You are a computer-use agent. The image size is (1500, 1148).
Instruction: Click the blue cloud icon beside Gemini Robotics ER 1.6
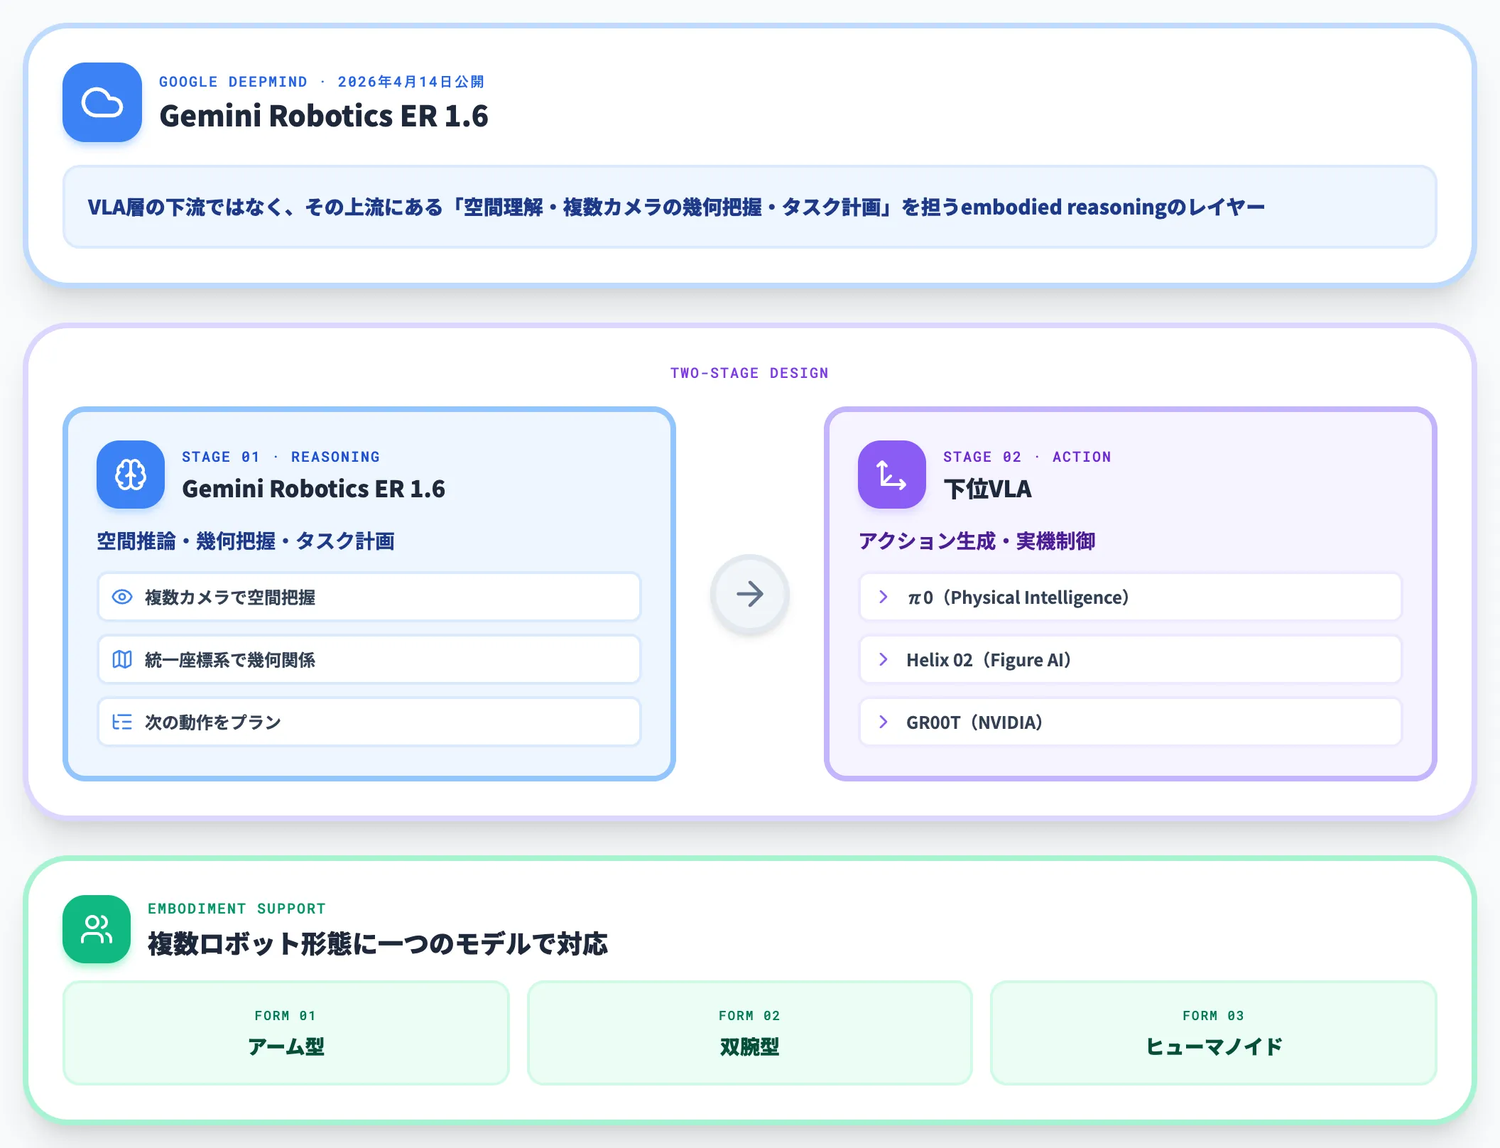102,102
